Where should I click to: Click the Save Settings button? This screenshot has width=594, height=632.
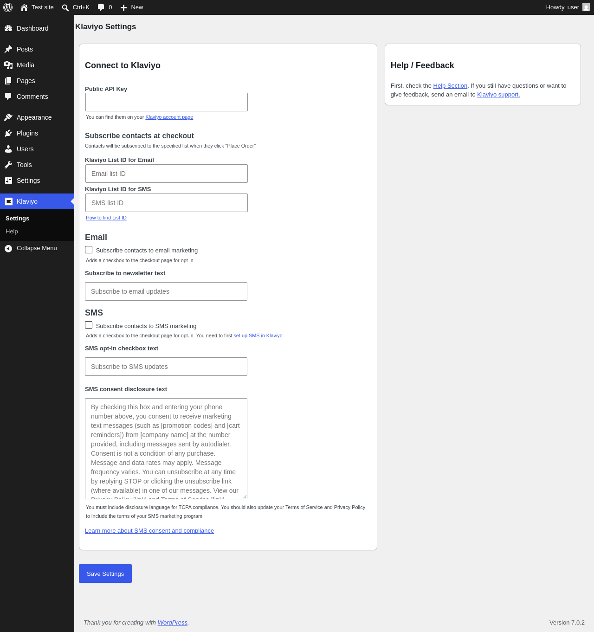tap(105, 574)
